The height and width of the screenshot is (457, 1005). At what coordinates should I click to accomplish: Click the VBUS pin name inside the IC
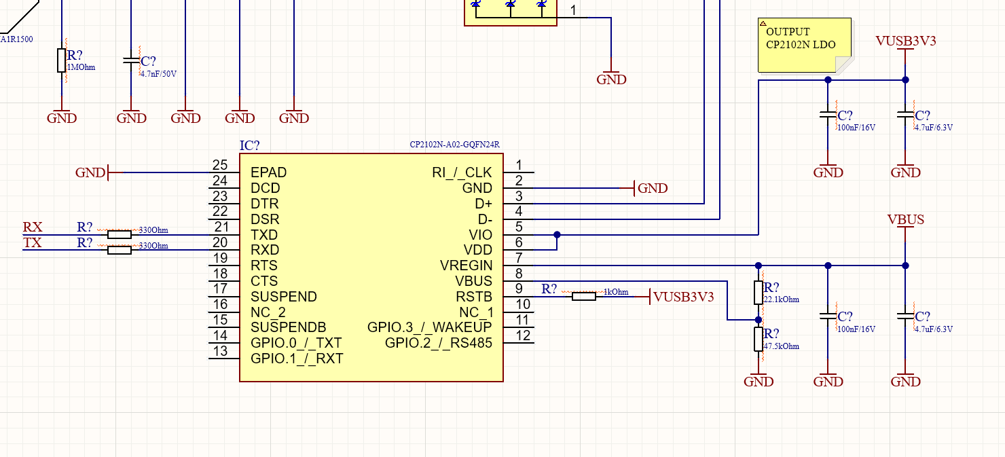pyautogui.click(x=473, y=281)
